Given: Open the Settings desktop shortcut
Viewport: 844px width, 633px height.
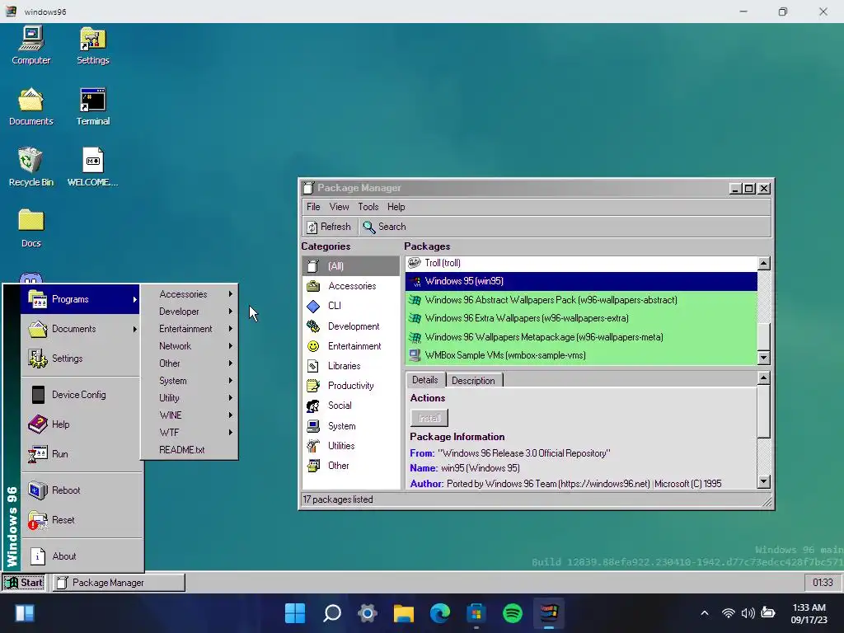Looking at the screenshot, I should coord(92,46).
